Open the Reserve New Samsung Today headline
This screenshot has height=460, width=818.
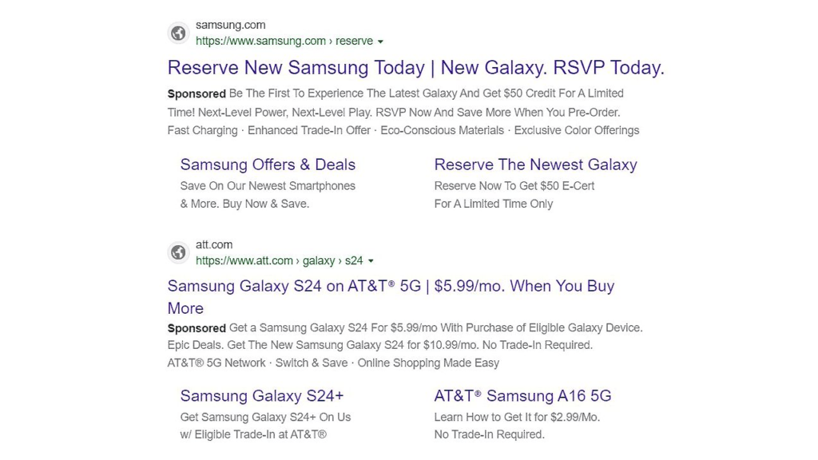pyautogui.click(x=415, y=68)
